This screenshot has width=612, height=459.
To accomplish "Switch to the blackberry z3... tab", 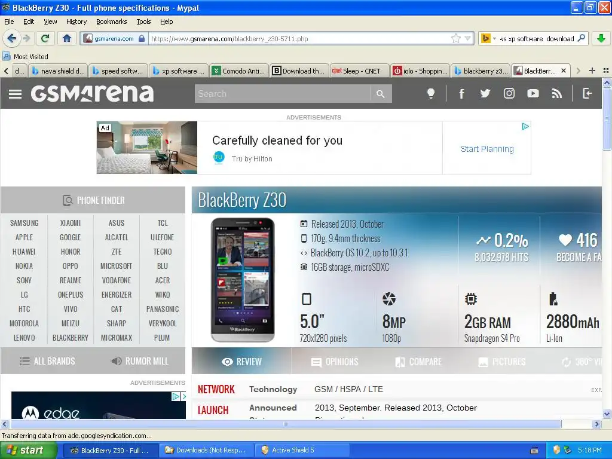I will (480, 71).
